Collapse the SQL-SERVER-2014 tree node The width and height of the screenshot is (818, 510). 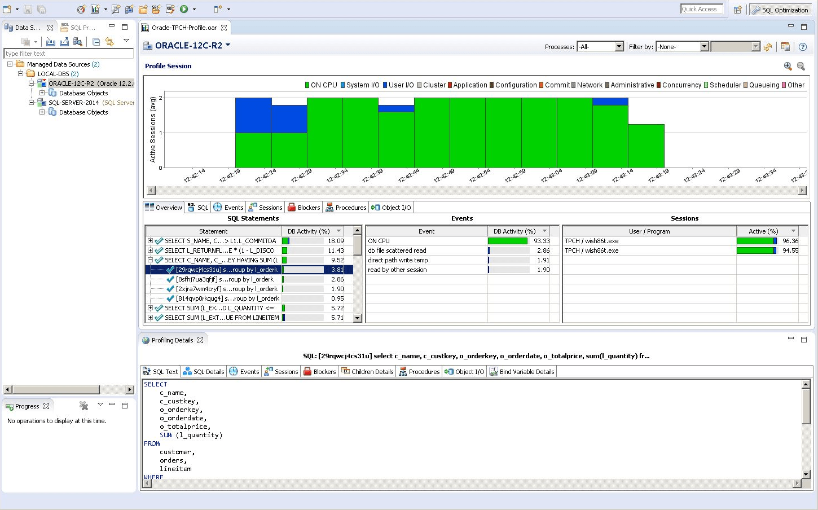(x=31, y=102)
